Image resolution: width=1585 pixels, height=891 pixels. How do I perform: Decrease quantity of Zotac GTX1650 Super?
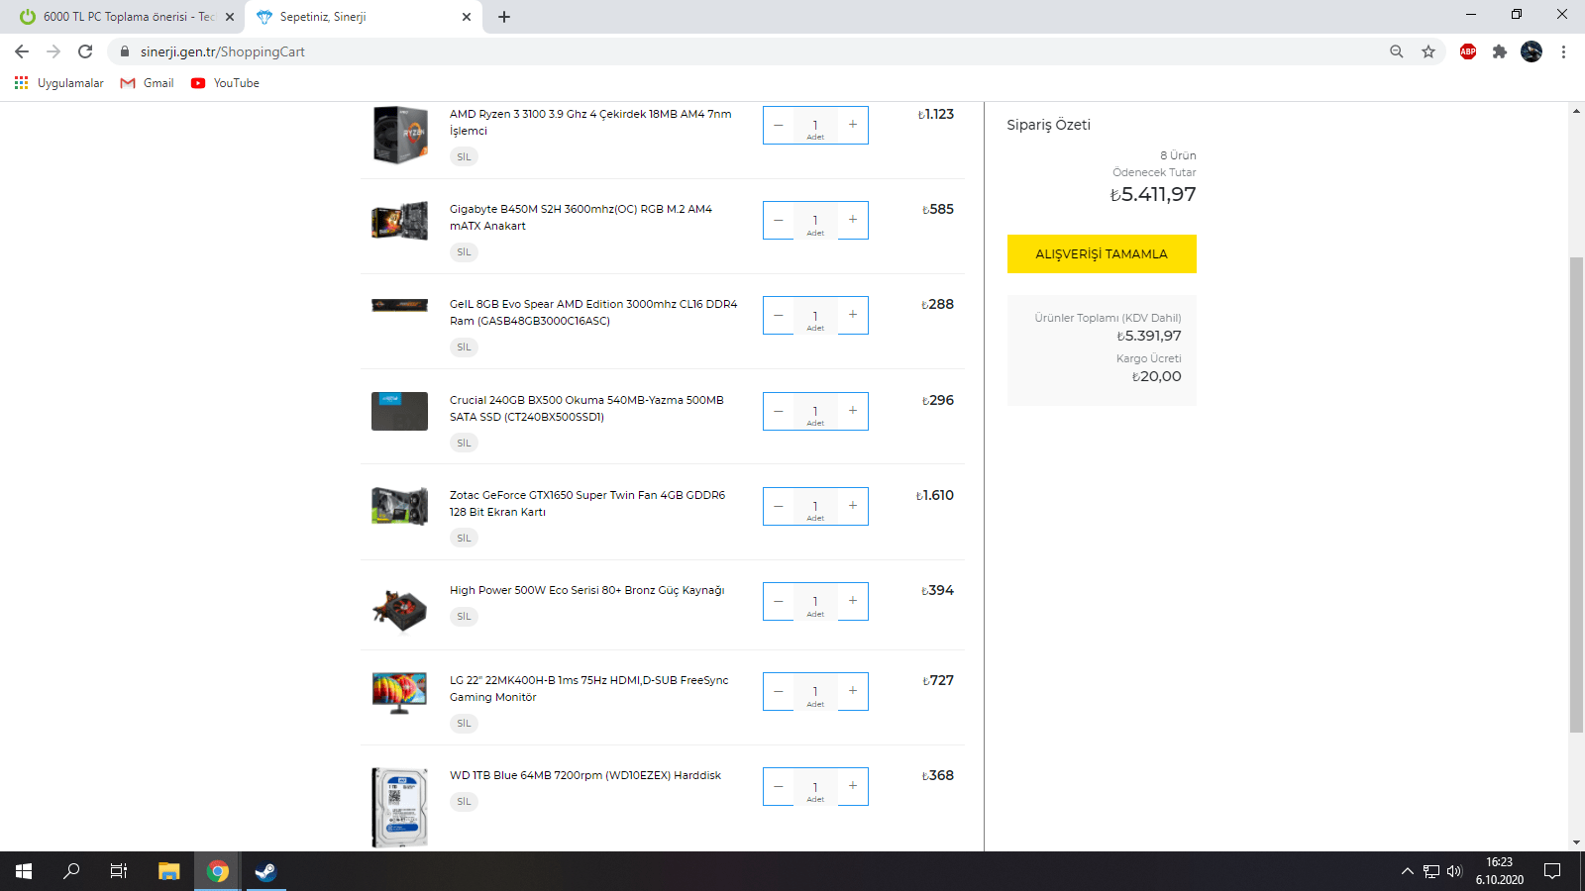coord(779,506)
